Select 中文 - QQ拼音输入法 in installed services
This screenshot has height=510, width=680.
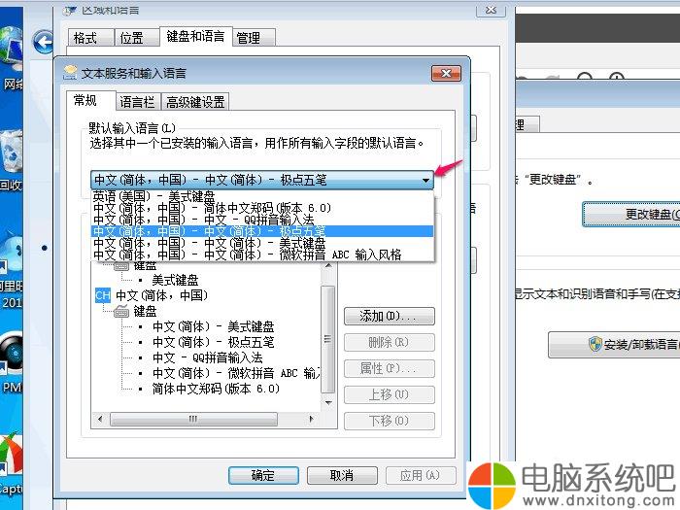tap(208, 357)
